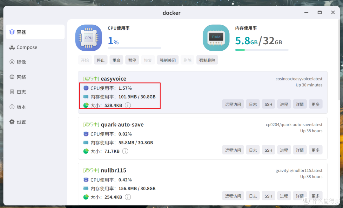343x208 pixels.
Task: Click the memory icon in the easyvoice card
Action: click(86, 97)
